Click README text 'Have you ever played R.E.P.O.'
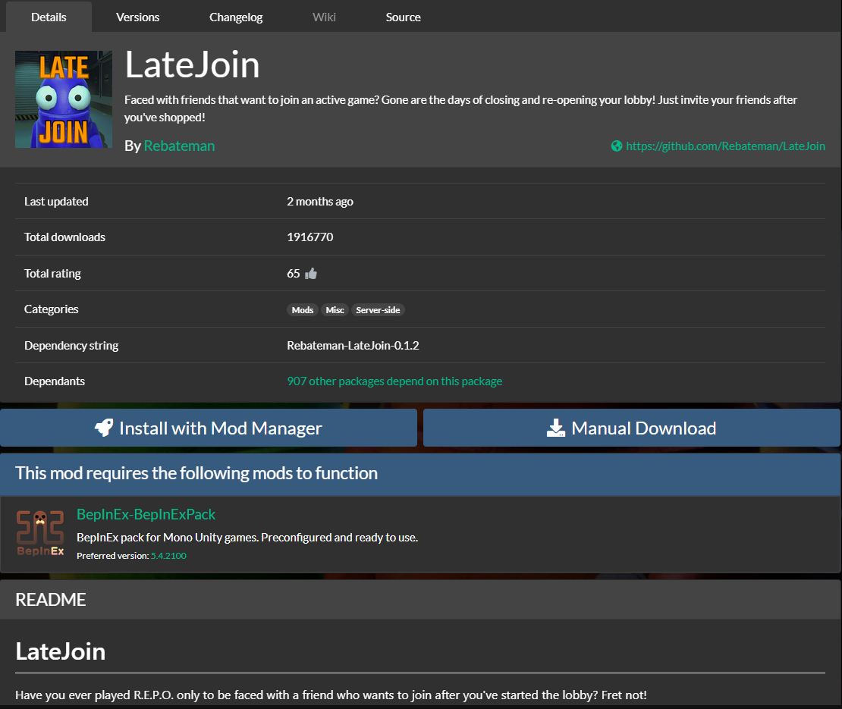This screenshot has height=709, width=842. 331,695
